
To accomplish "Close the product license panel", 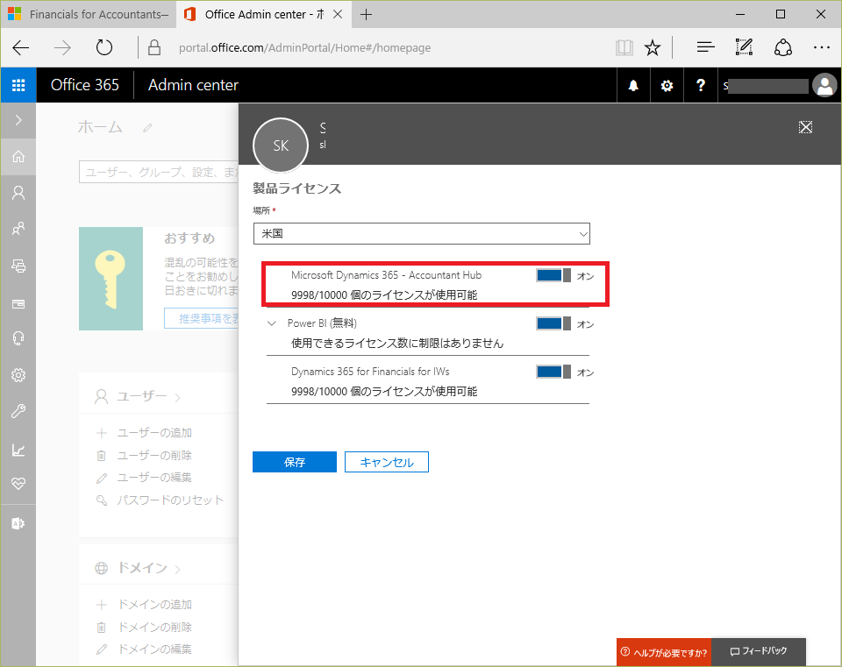I will (x=805, y=127).
